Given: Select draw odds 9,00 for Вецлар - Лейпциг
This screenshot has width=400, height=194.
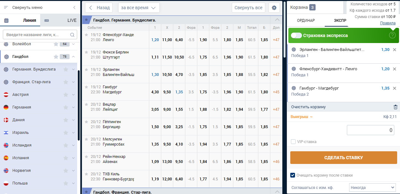Looking at the screenshot, I should (x=167, y=110).
